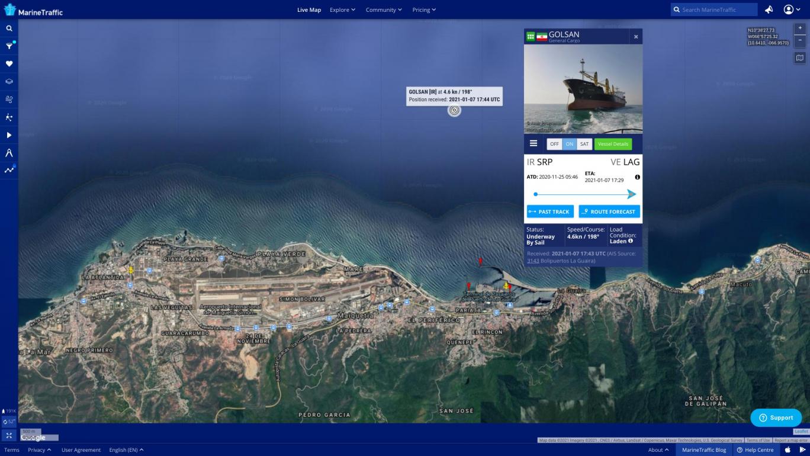Open Terms footer link
The height and width of the screenshot is (456, 810).
click(x=12, y=450)
